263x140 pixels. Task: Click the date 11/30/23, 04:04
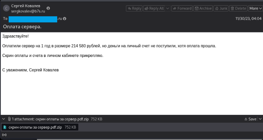pyautogui.click(x=248, y=18)
